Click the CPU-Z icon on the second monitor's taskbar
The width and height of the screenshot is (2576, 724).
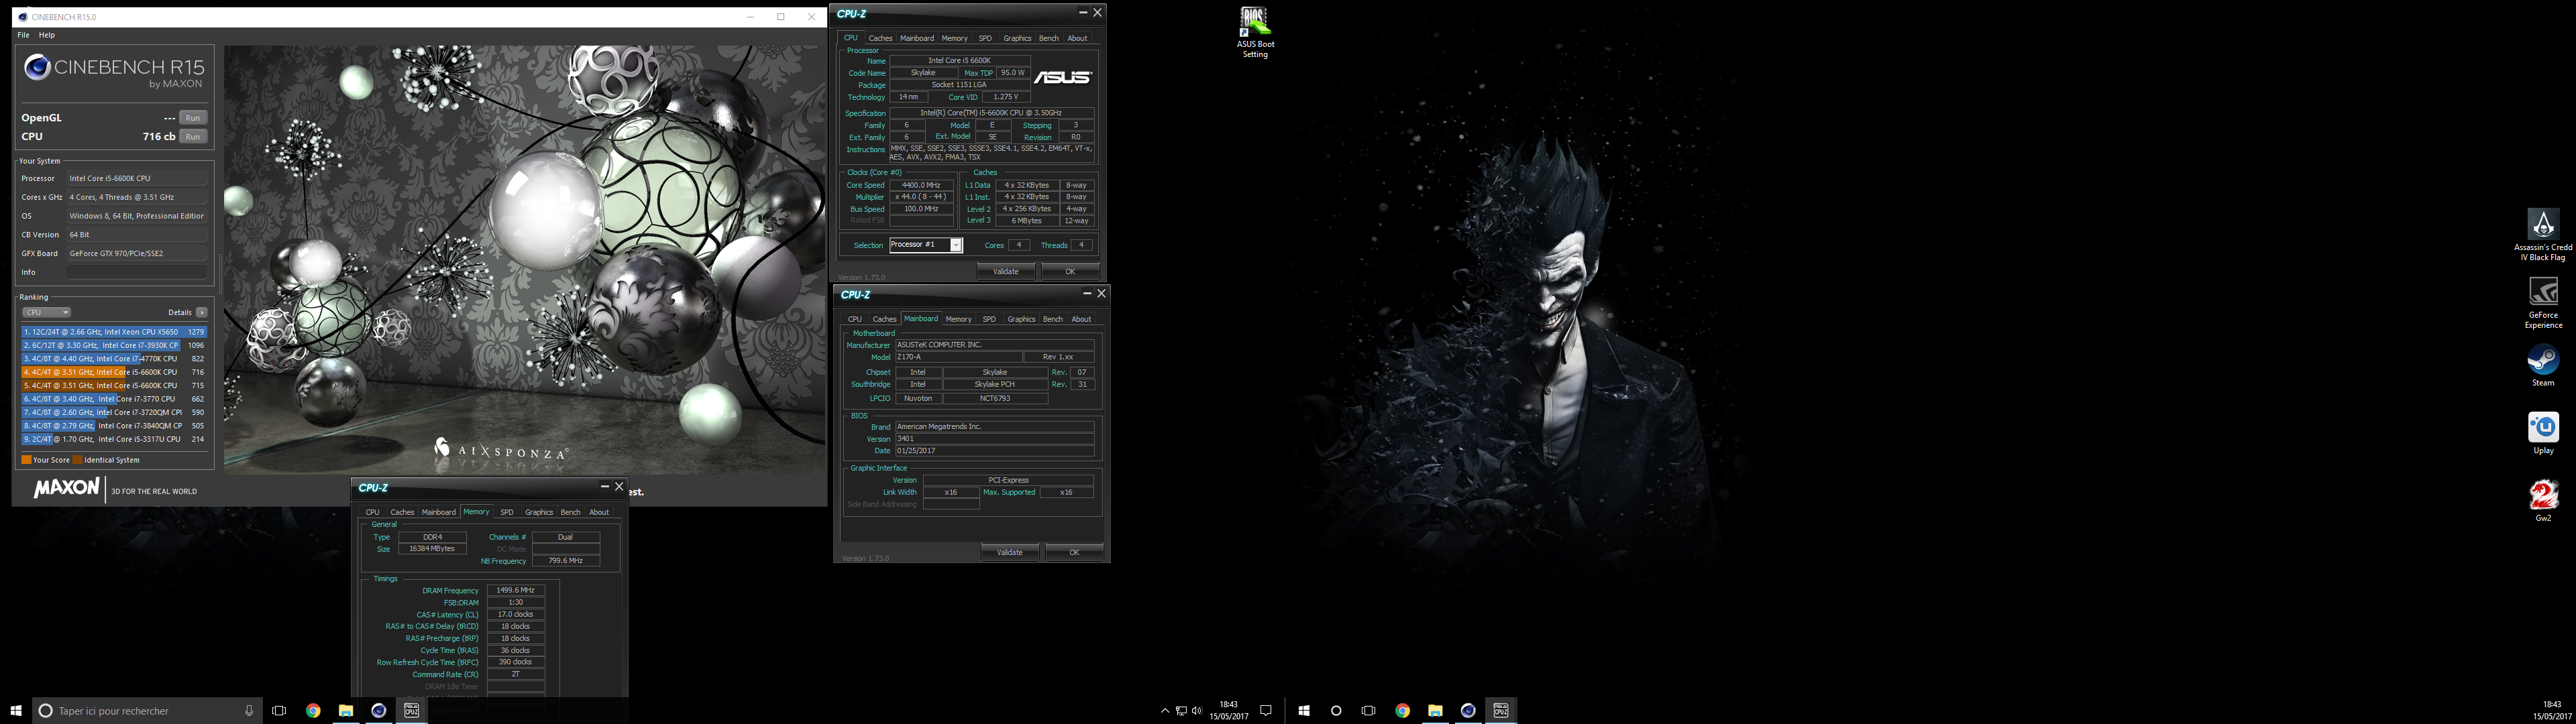1500,711
